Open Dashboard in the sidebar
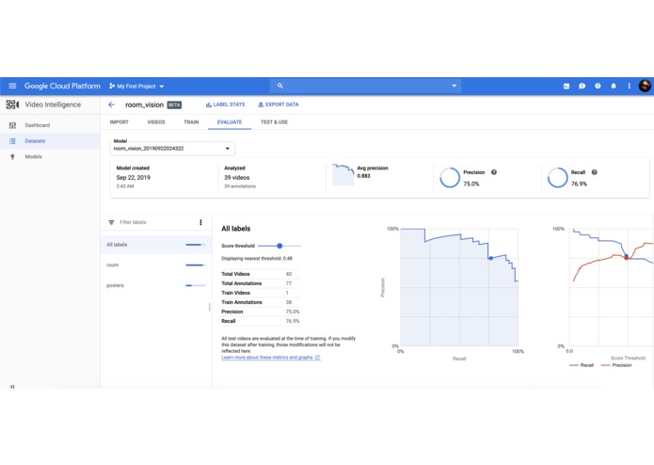This screenshot has width=654, height=465. click(x=50, y=125)
